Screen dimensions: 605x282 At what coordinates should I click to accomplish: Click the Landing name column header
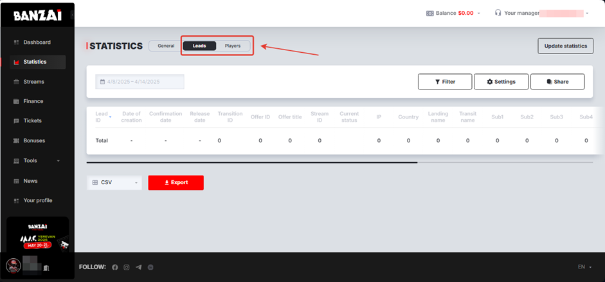click(438, 117)
